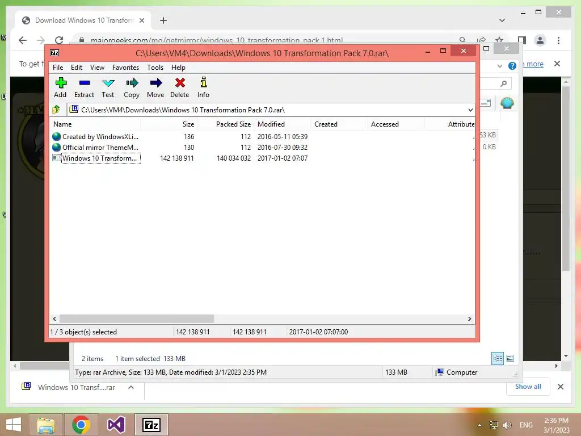The image size is (581, 436).
Task: Sort by Name column header
Action: coord(95,124)
